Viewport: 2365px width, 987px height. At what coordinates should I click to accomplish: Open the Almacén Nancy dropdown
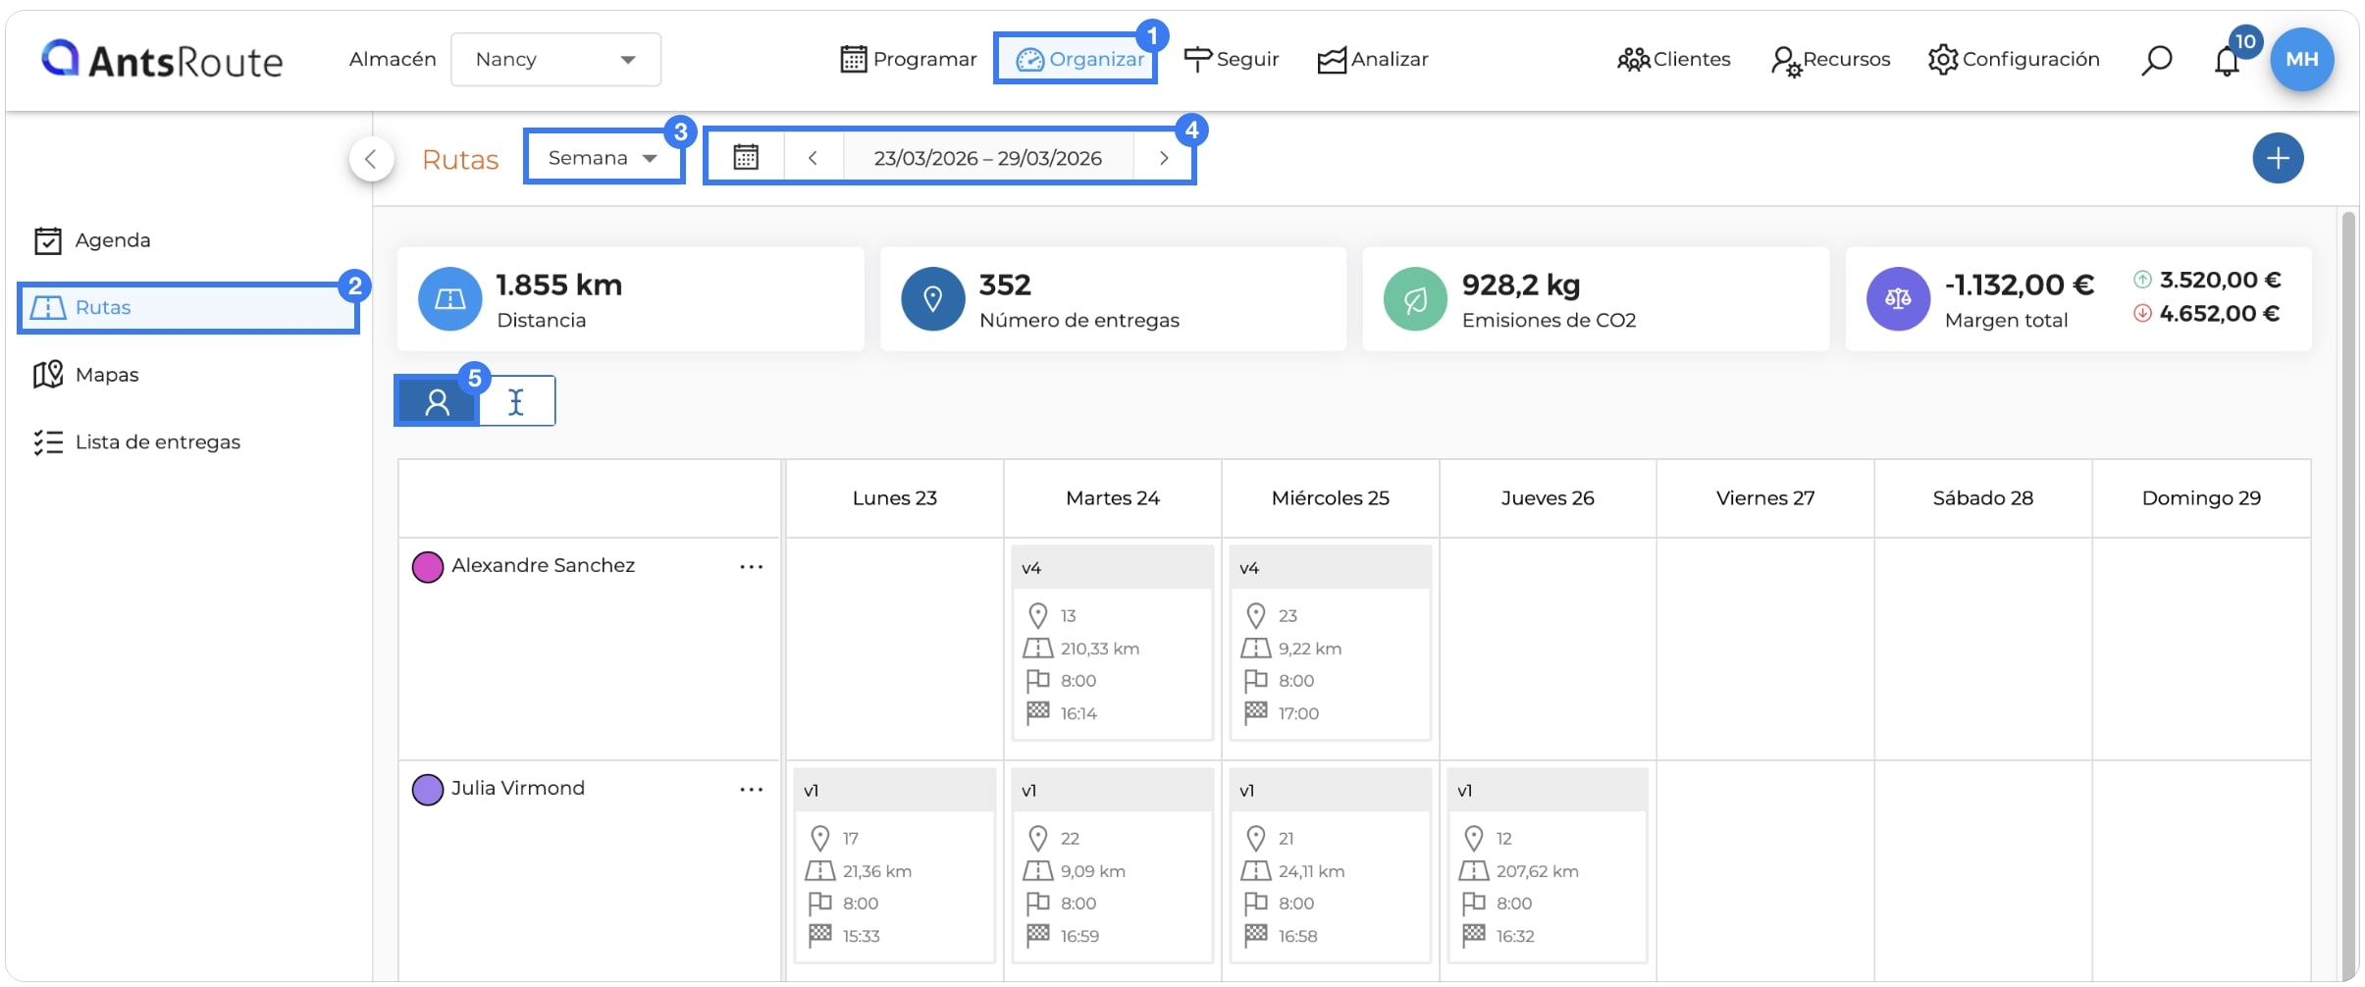555,60
